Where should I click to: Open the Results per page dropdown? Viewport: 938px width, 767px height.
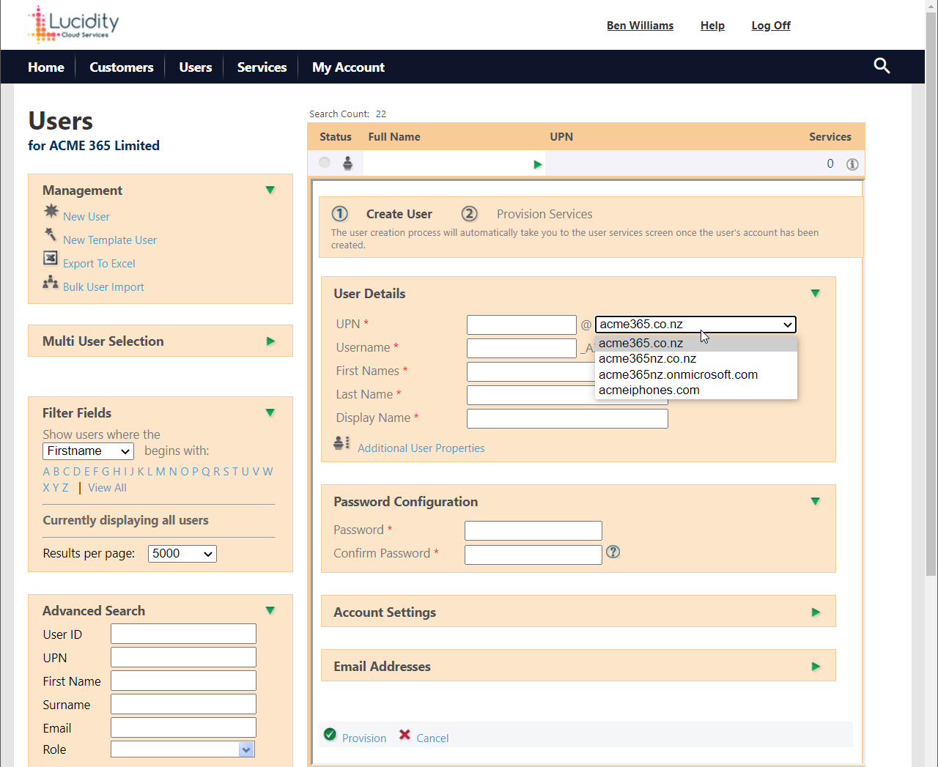click(x=182, y=554)
